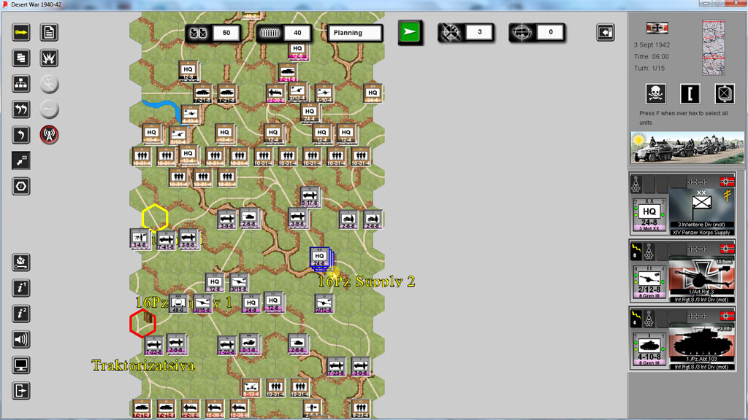This screenshot has width=748, height=420.
Task: Toggle the i1 information overlay
Action: coord(21,288)
